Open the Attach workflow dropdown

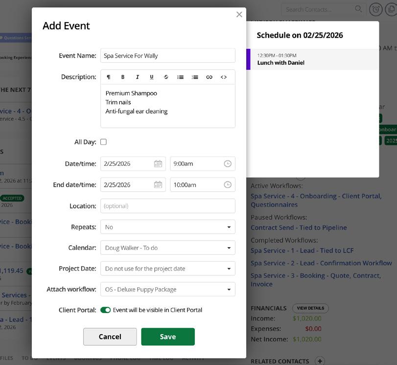click(167, 289)
